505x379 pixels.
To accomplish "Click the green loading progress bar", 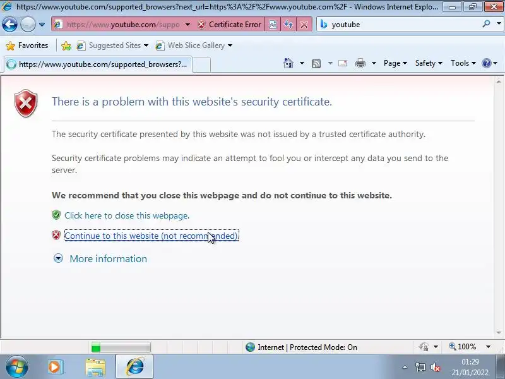I will [121, 347].
